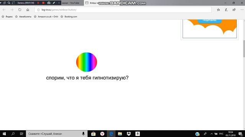Image resolution: width=245 pixels, height=137 pixels.
Task: Switch the РУС input language indicator
Action: click(221, 134)
